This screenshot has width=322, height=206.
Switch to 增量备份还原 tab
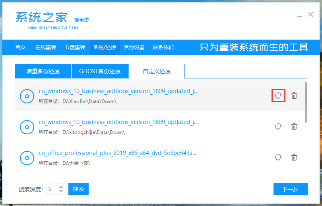point(43,71)
